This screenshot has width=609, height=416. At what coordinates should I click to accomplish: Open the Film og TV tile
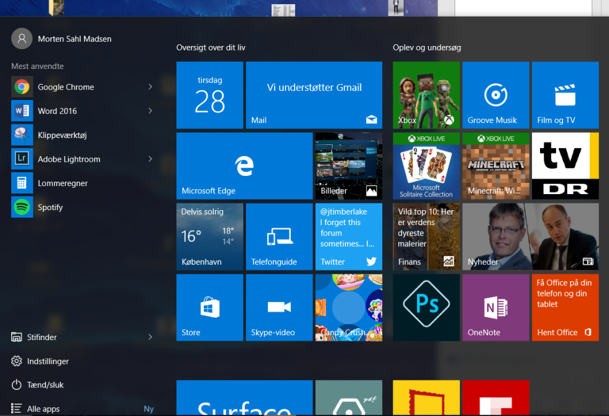pyautogui.click(x=565, y=95)
